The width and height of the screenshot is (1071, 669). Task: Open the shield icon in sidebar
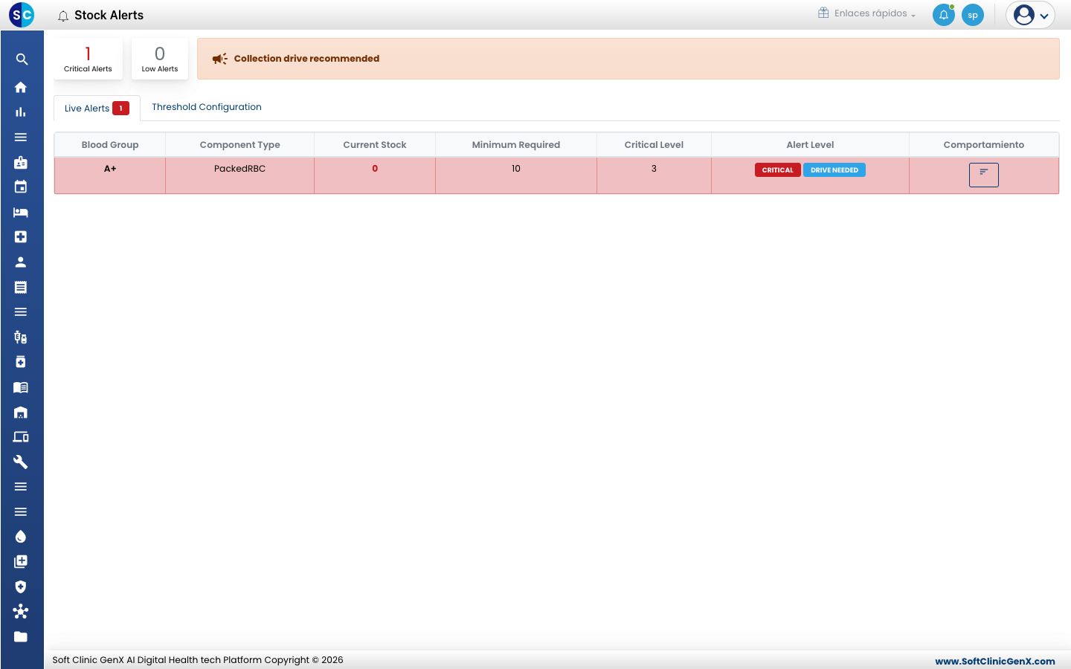pyautogui.click(x=21, y=586)
